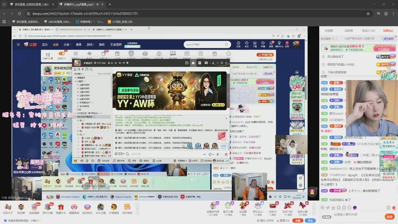Open the 派对来啦 icon
The height and width of the screenshot is (224, 398).
127,209
